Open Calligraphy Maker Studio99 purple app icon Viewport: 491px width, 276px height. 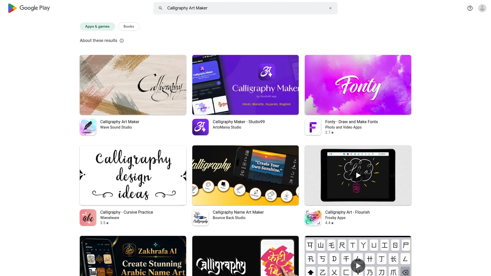[200, 127]
